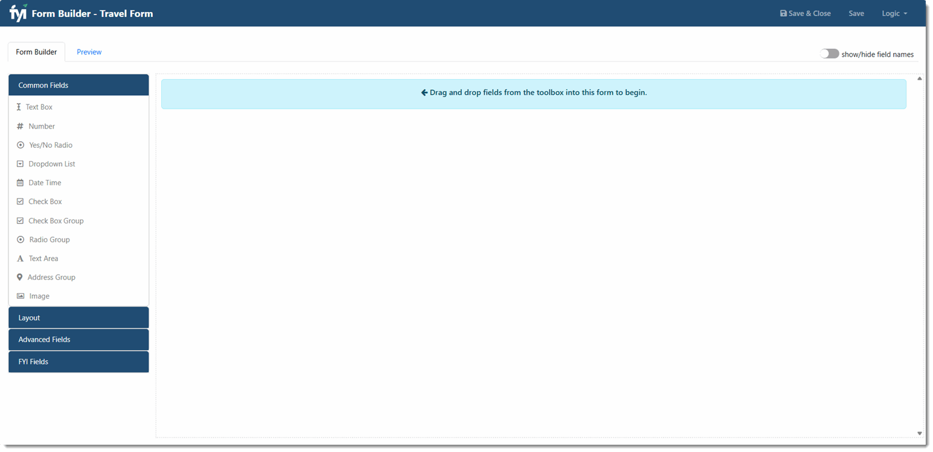Click the Check Box Group tick icon

click(20, 221)
